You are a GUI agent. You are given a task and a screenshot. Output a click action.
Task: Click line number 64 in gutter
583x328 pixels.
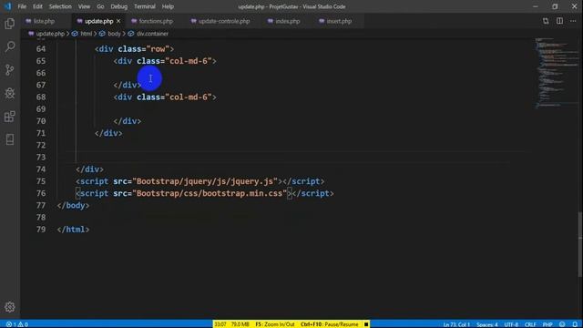coord(41,48)
